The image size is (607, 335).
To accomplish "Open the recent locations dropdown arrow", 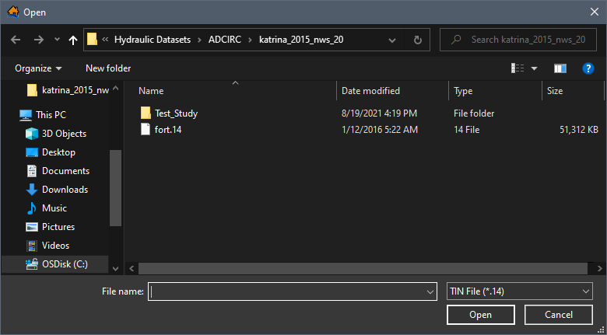I will pyautogui.click(x=57, y=40).
